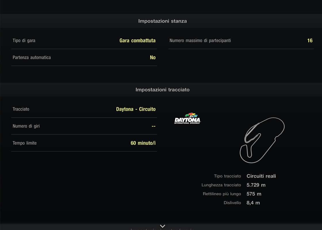Pick a different track than Daytona - Circuito
The width and height of the screenshot is (322, 230).
[136, 109]
